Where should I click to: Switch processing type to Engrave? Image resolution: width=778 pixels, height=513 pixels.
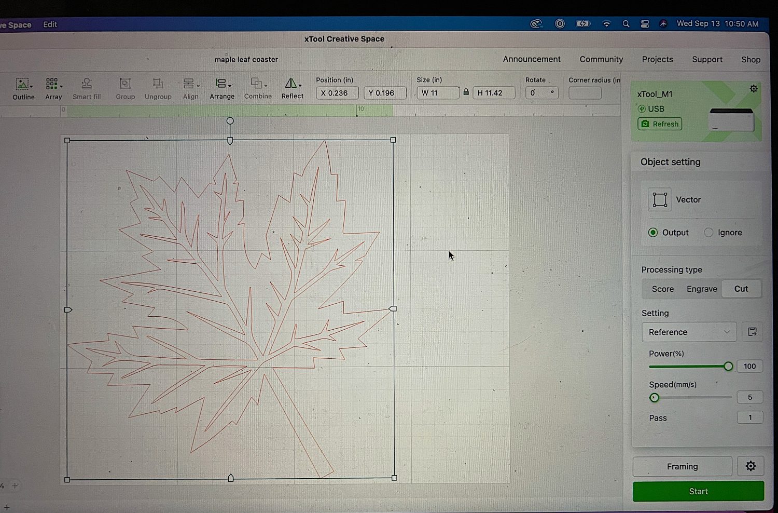702,289
